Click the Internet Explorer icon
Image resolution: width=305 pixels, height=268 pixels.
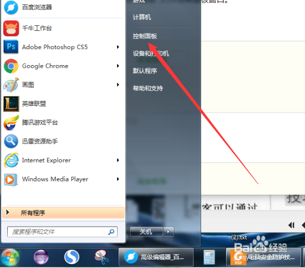tap(11, 160)
